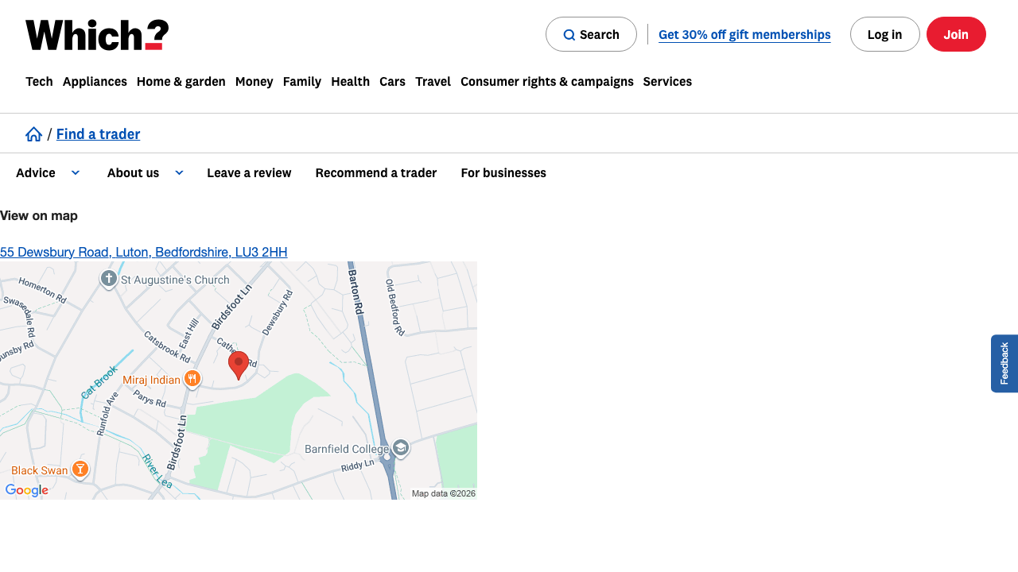
Task: Select the Miraj Indian restaurant icon on map
Action: [192, 379]
